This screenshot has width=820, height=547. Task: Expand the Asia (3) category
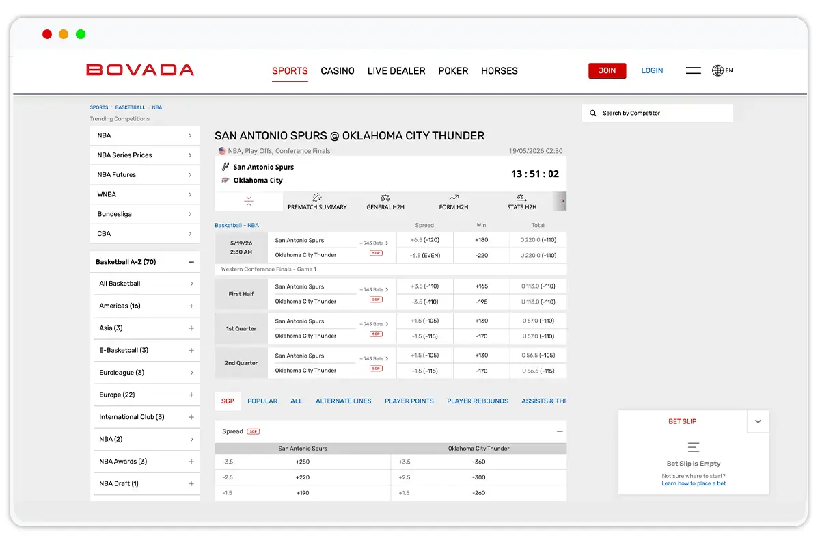tap(191, 328)
